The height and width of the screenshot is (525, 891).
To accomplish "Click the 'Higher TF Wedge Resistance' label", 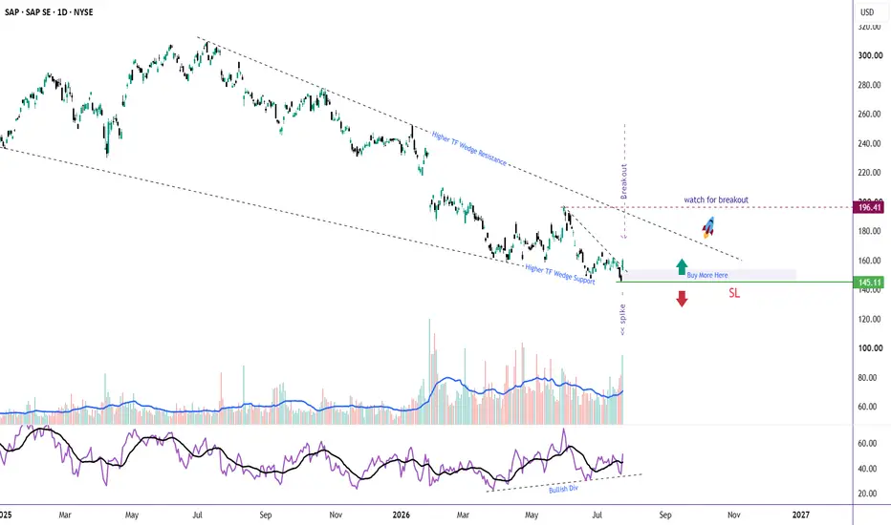I will [x=468, y=148].
